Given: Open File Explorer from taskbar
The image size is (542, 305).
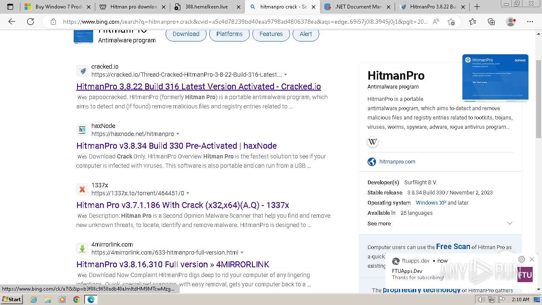Looking at the screenshot, I should [x=48, y=299].
